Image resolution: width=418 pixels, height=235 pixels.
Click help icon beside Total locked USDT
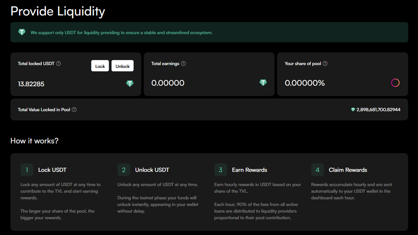pos(59,63)
